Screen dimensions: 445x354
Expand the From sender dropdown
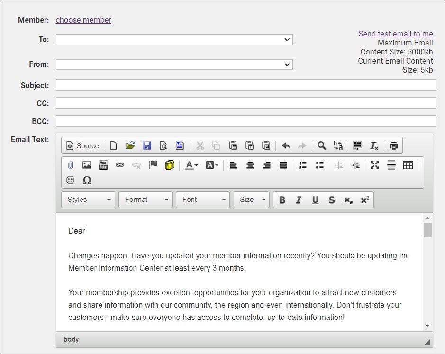174,64
